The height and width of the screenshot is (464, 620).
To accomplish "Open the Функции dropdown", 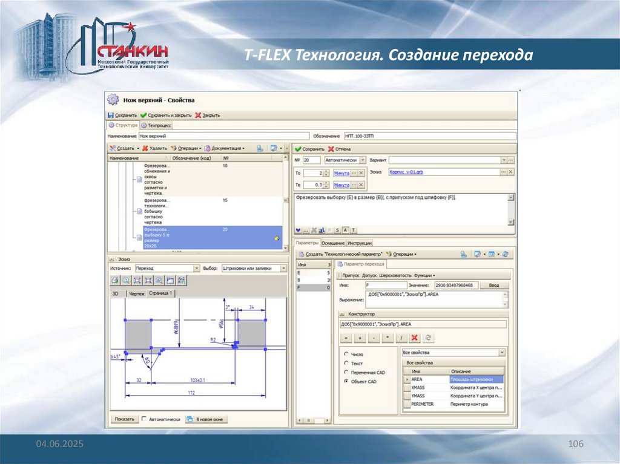I will coord(424,275).
